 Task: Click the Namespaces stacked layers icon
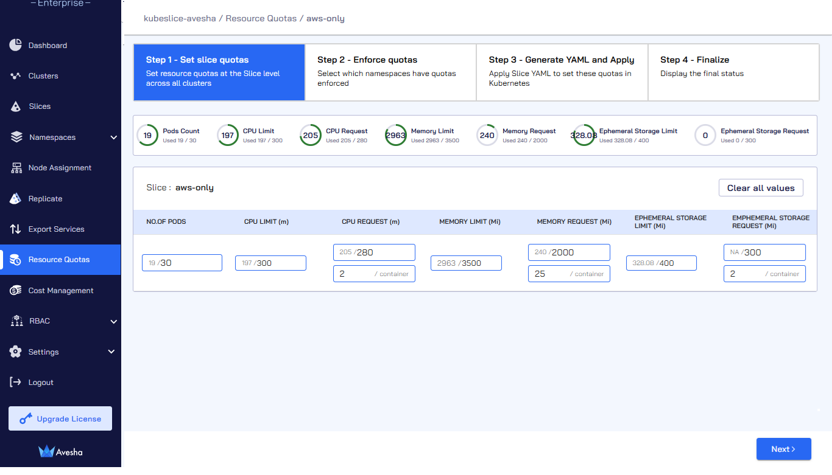point(16,137)
